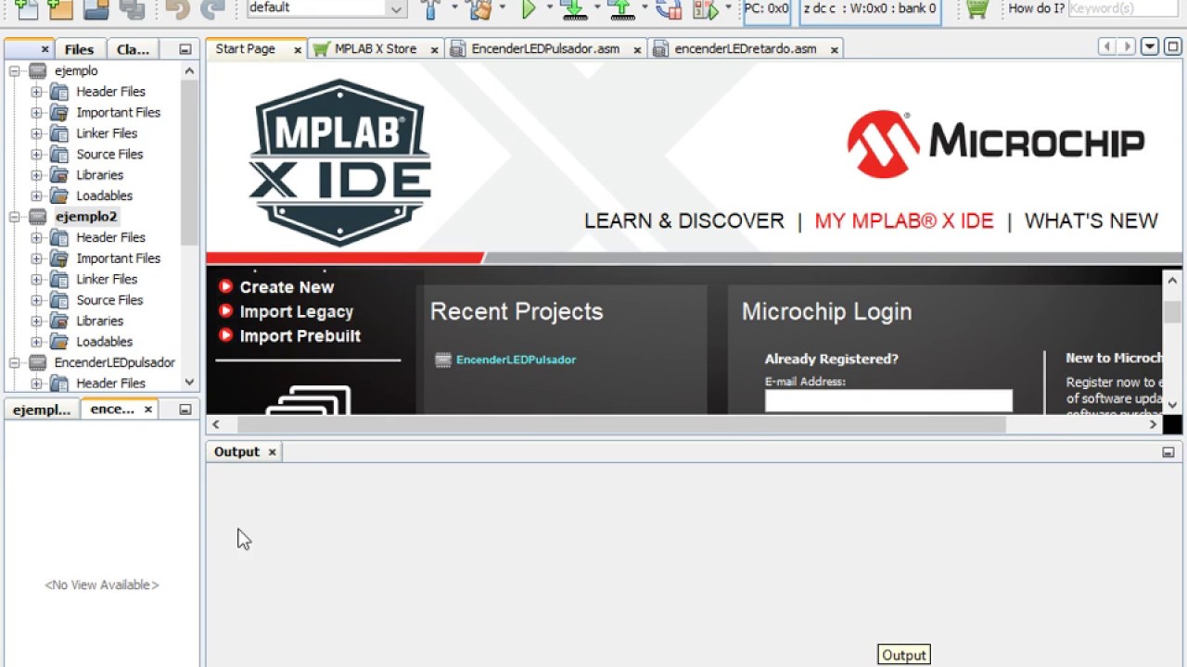Select Linker Files under ejemplo2

point(107,279)
